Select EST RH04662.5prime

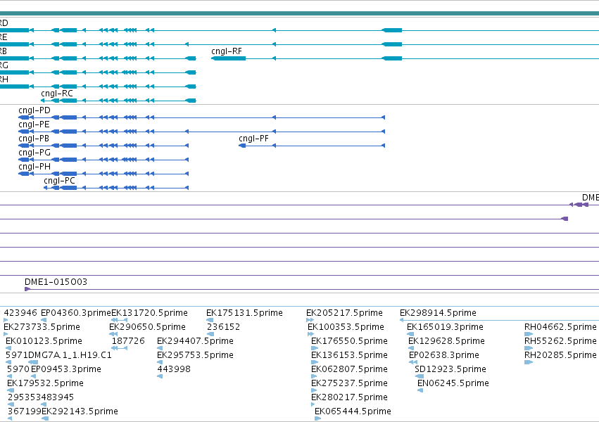pos(560,327)
